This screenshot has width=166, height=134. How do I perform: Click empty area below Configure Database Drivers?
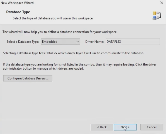(81, 100)
